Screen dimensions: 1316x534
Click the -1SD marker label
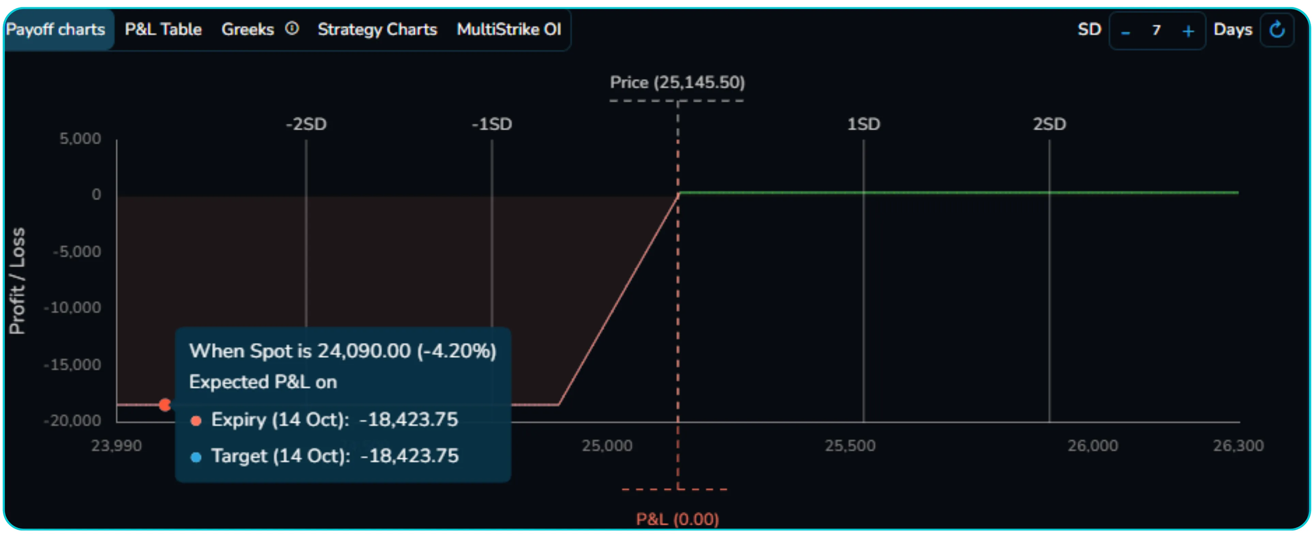(491, 124)
